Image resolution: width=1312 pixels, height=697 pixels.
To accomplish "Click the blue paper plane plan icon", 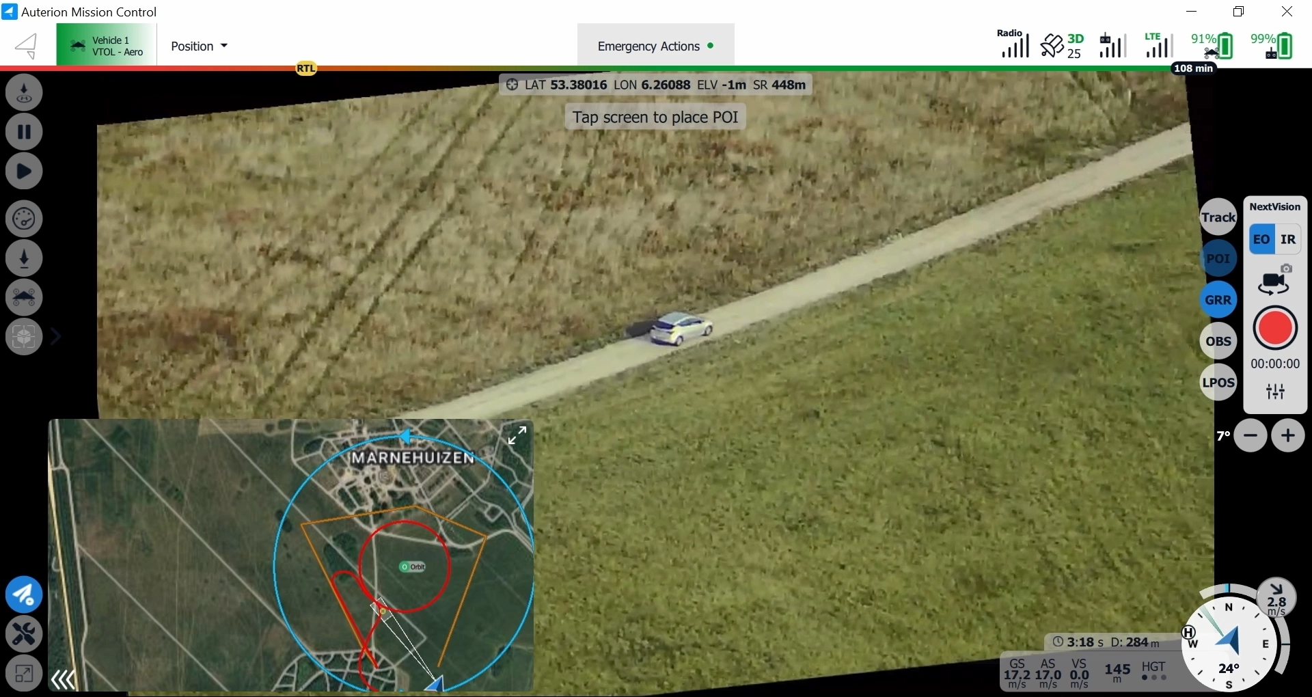I will [x=24, y=595].
